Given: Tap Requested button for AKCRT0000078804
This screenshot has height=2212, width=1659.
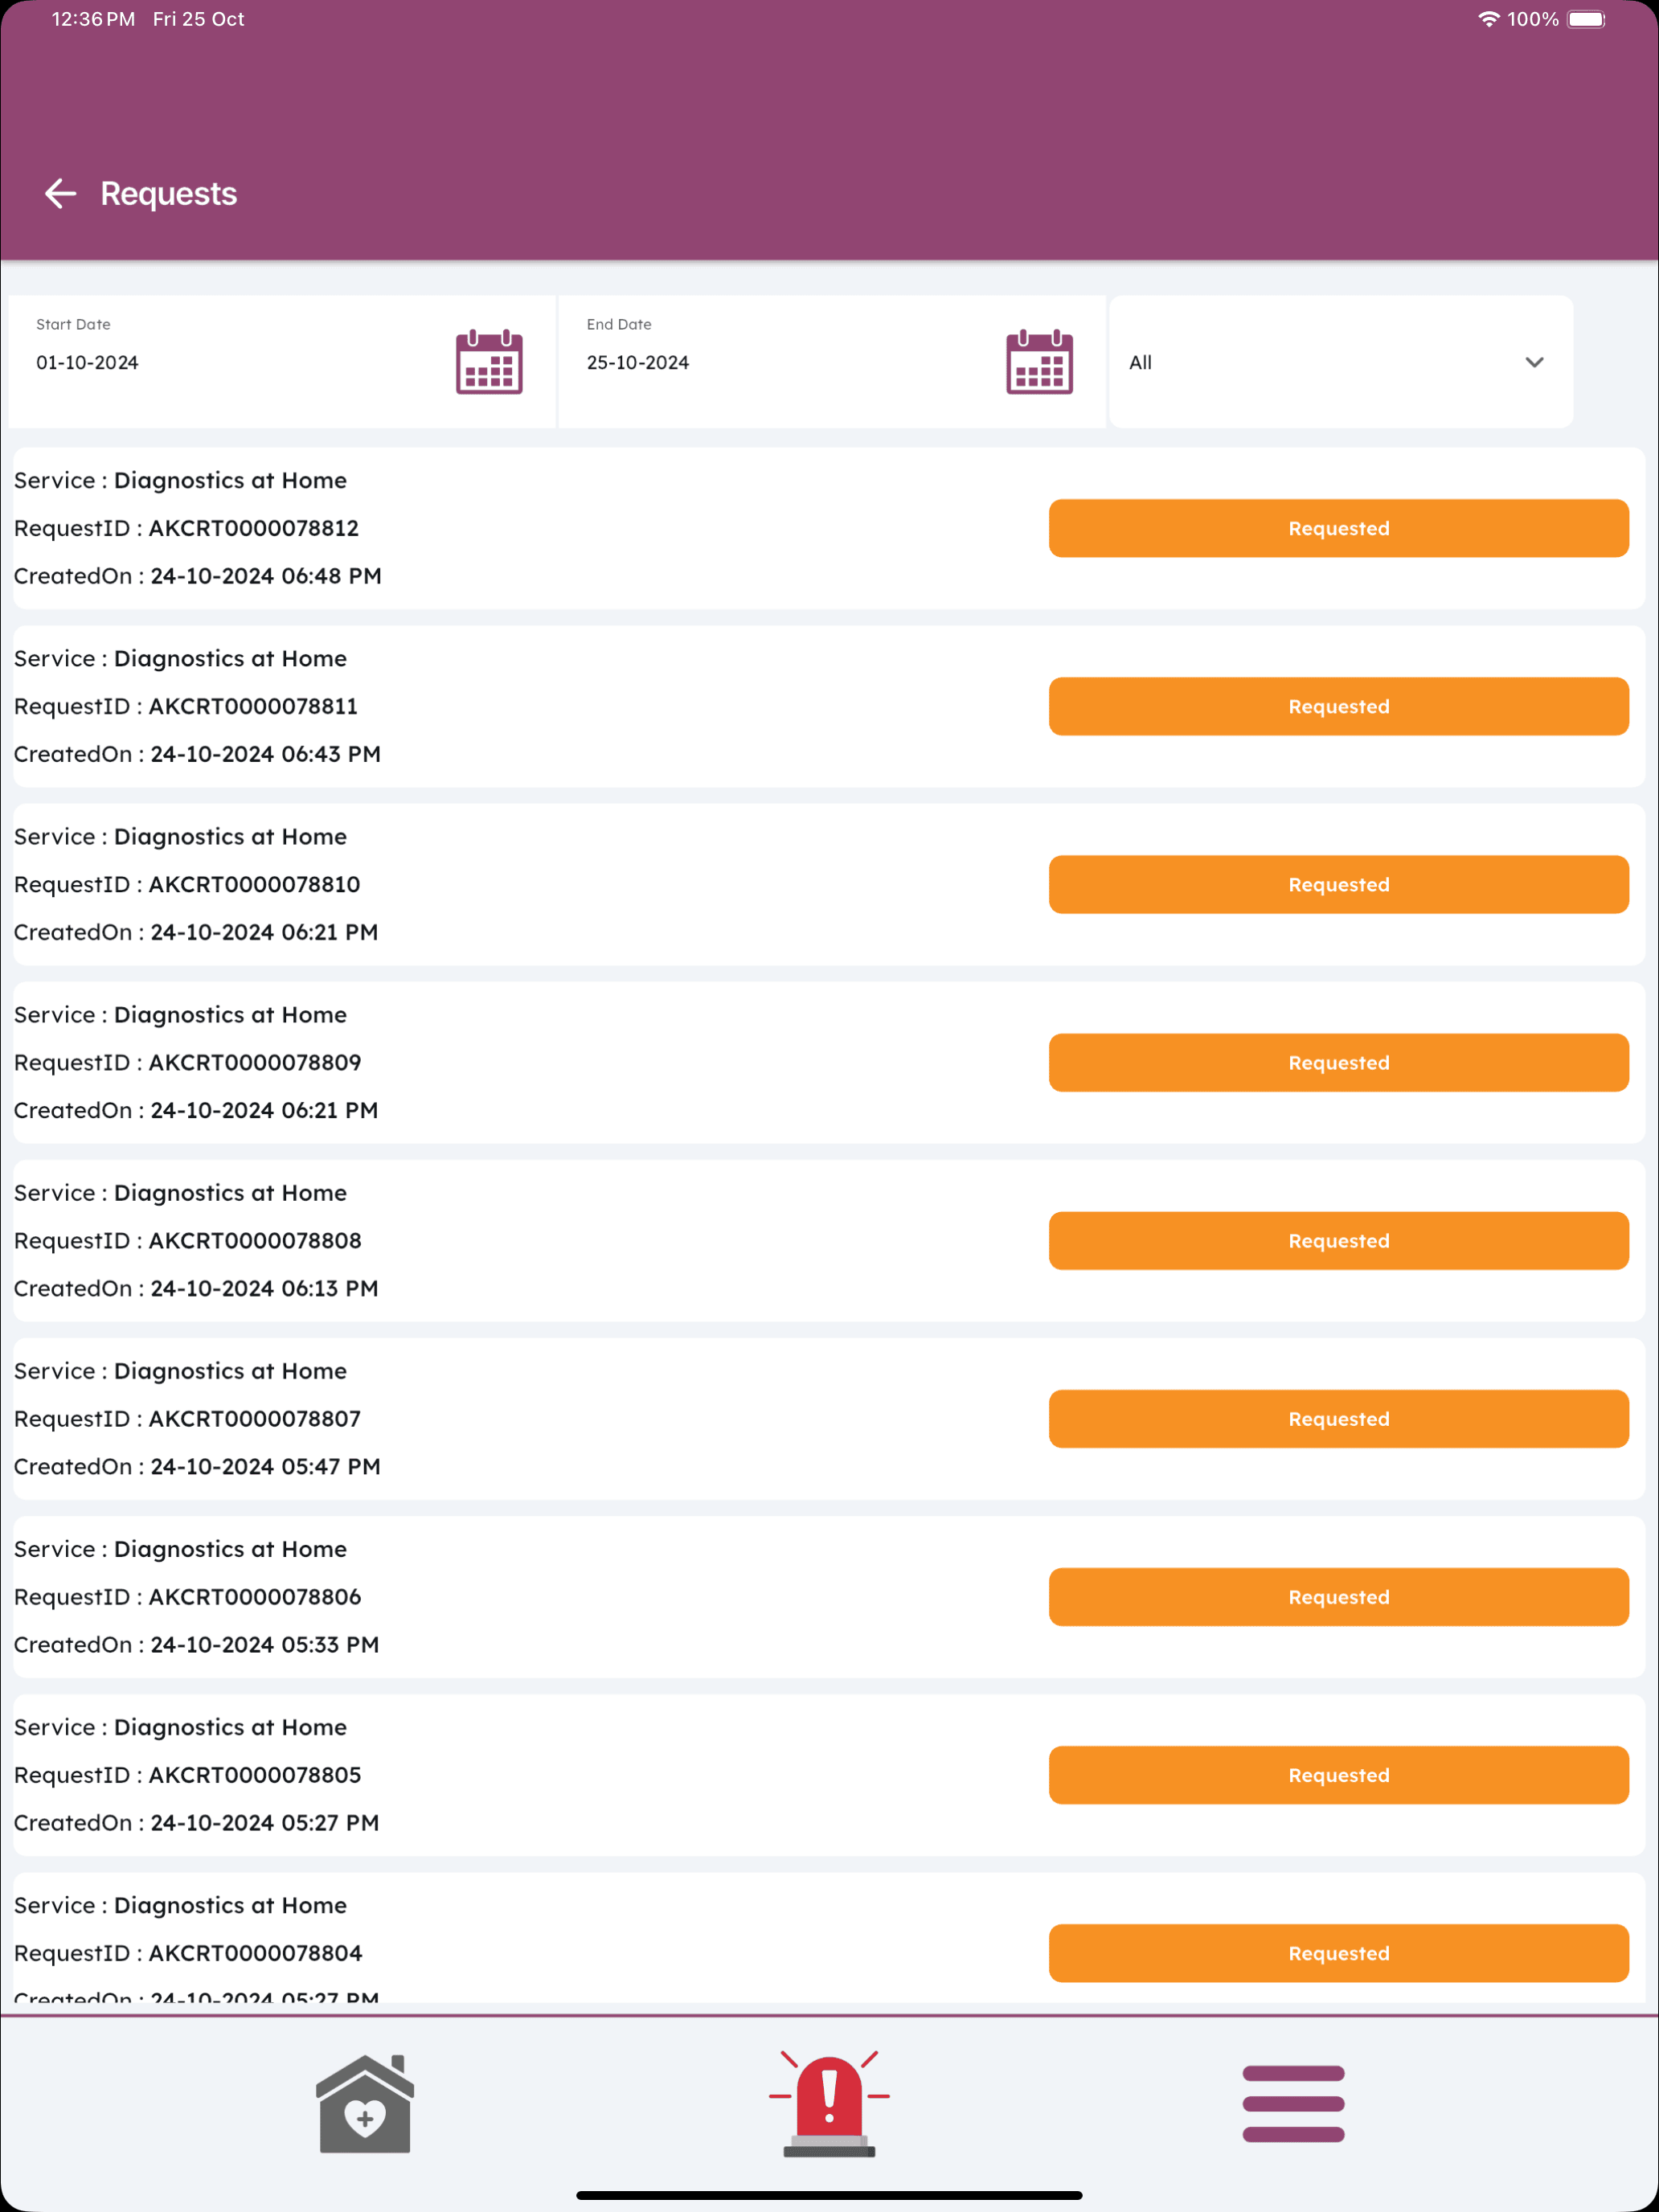Looking at the screenshot, I should pos(1338,1952).
